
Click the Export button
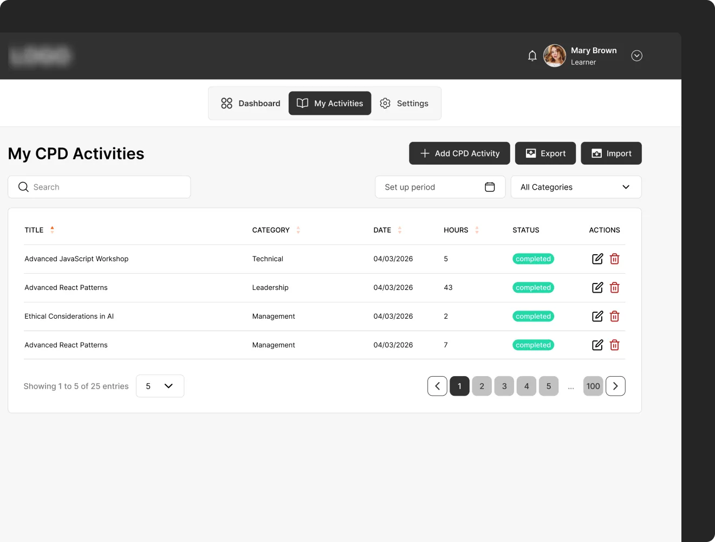(x=545, y=153)
